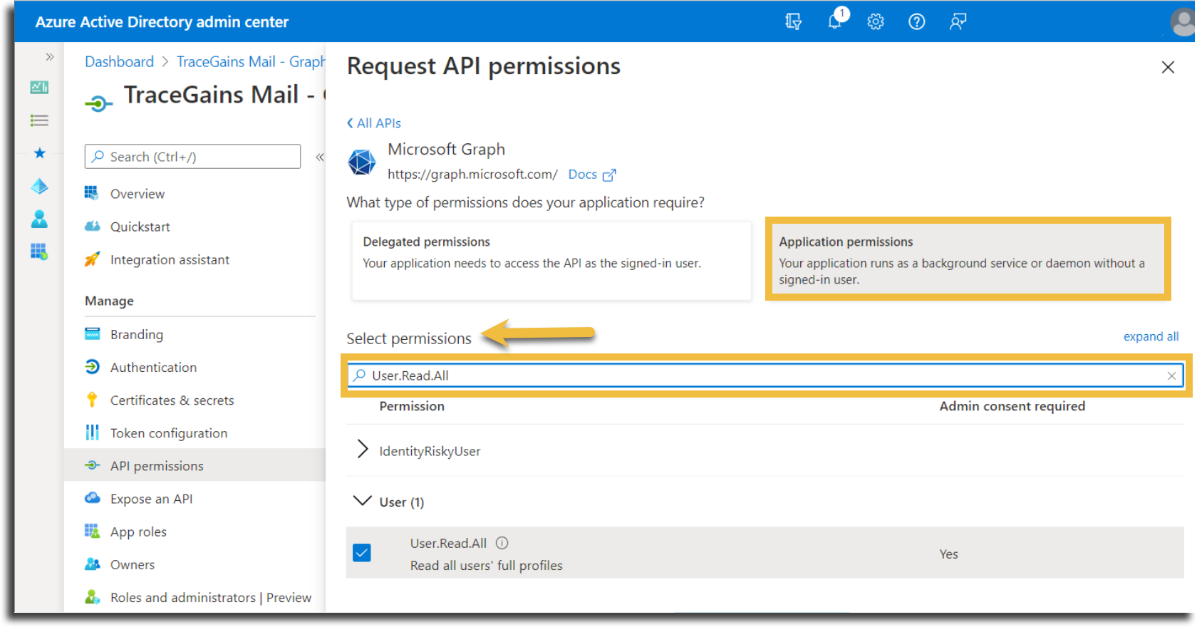
Task: Open Token configuration menu item
Action: pyautogui.click(x=169, y=433)
